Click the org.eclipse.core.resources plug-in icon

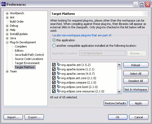pos(59,91)
